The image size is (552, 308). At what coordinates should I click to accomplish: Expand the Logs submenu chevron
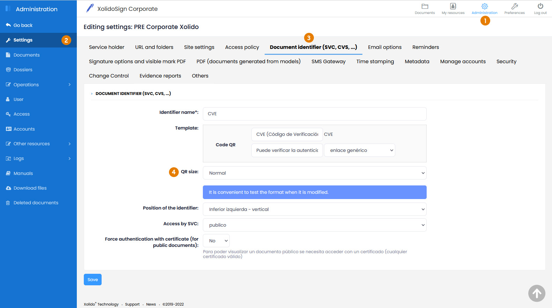coord(70,159)
